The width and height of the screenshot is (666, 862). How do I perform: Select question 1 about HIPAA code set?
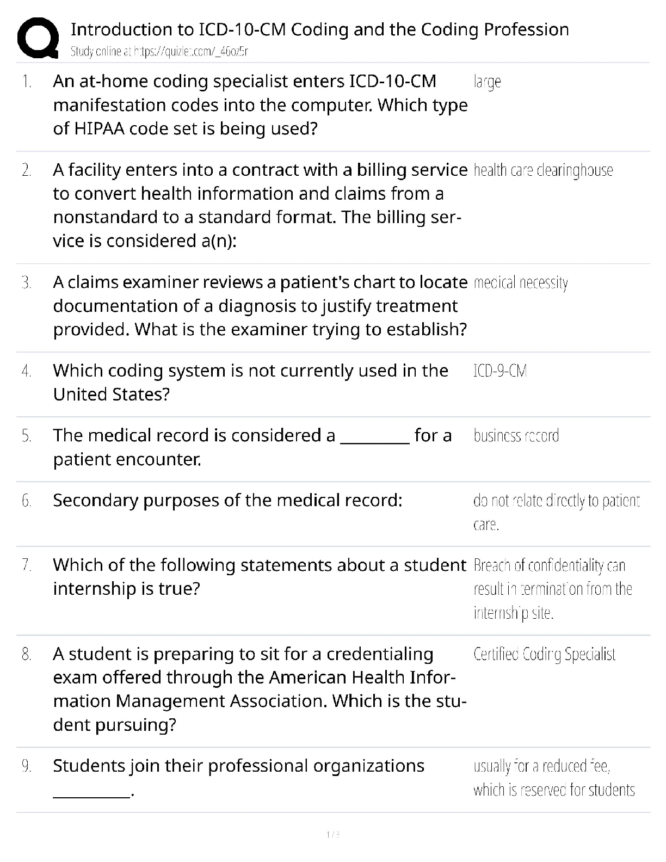click(x=260, y=105)
